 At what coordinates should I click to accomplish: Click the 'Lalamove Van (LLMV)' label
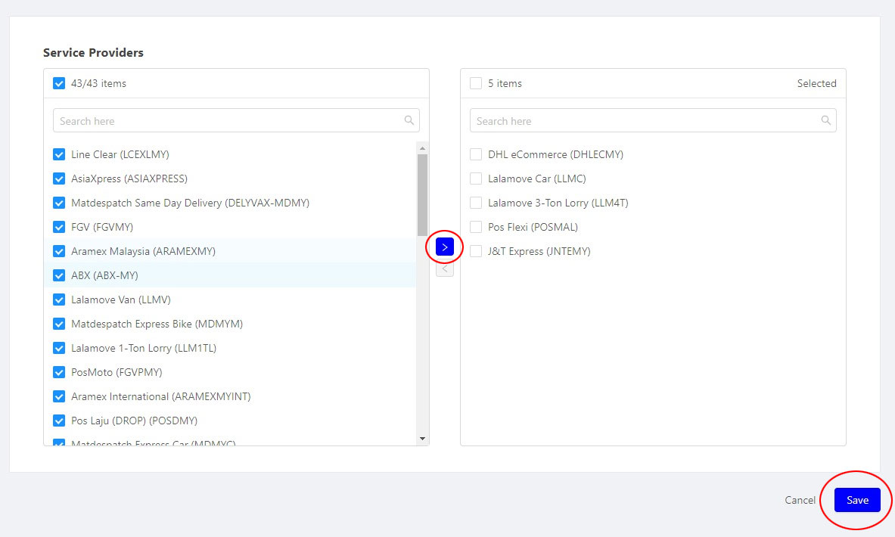[121, 300]
